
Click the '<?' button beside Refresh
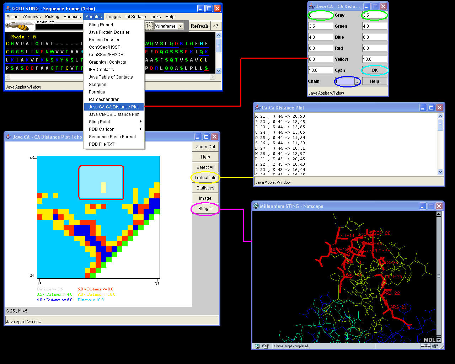215,26
